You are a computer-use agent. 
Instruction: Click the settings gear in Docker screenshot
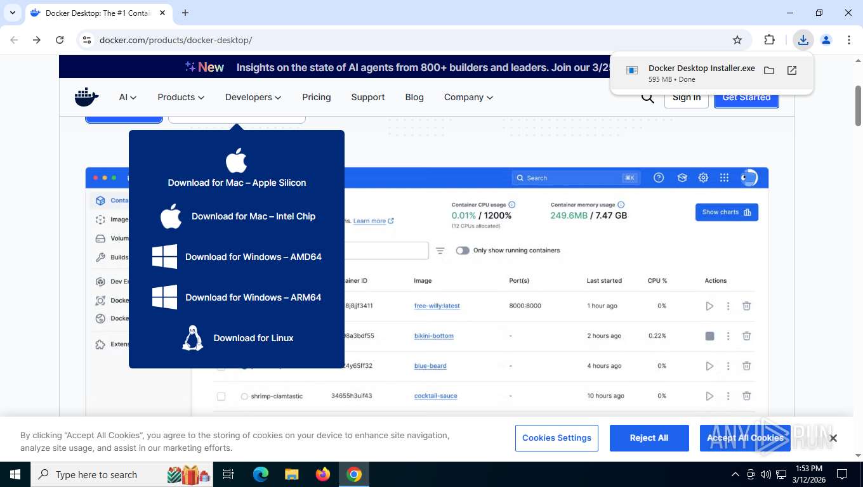pos(703,178)
